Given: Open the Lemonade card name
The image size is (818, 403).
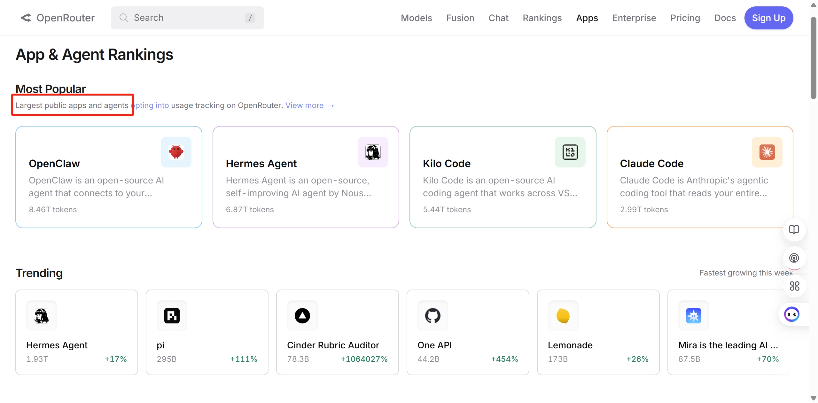Looking at the screenshot, I should tap(570, 345).
